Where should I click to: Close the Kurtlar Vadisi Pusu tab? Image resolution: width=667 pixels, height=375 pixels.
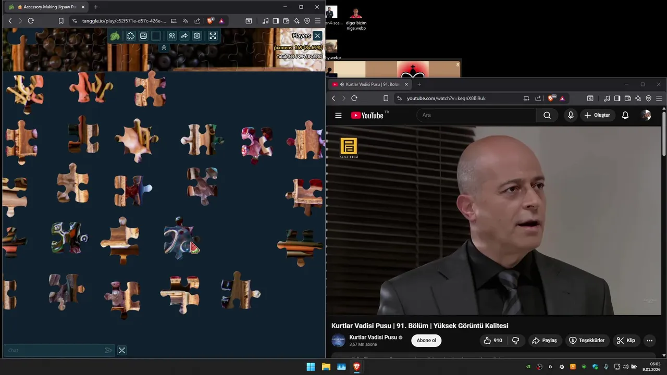tap(406, 84)
